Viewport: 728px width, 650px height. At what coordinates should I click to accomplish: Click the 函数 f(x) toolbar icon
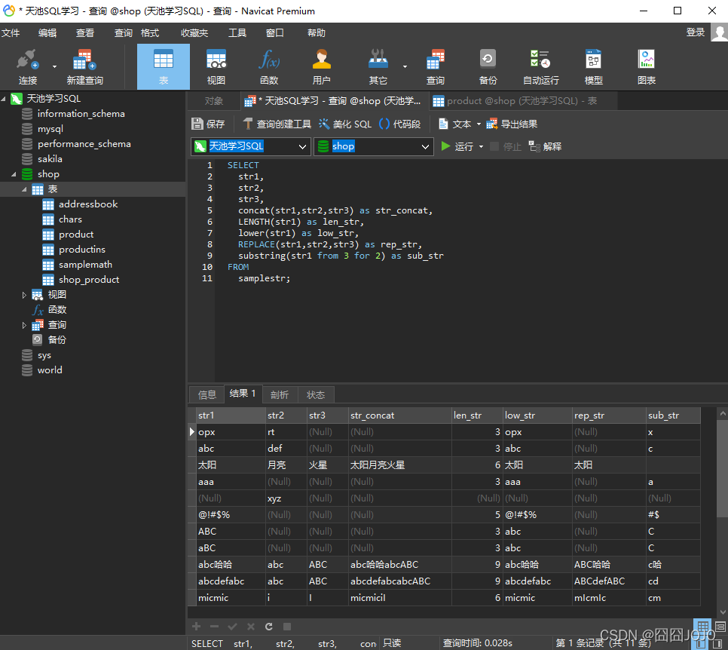tap(269, 60)
